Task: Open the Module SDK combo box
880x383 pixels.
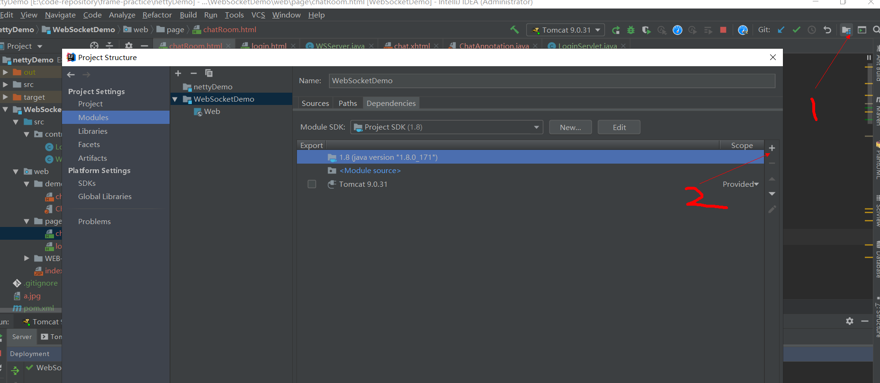Action: coord(447,127)
